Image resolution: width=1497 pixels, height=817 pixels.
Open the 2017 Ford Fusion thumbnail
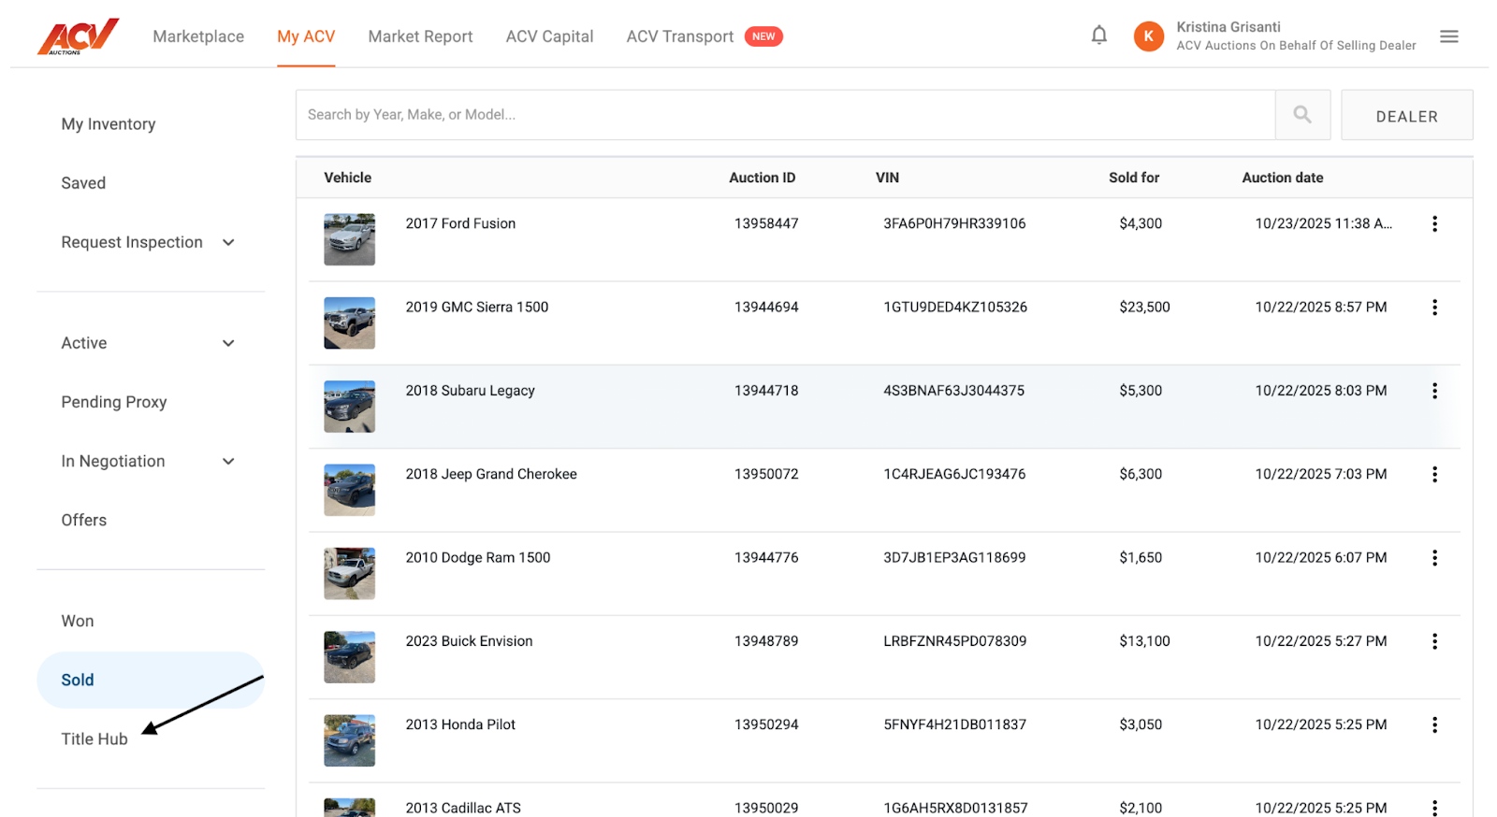pyautogui.click(x=349, y=239)
